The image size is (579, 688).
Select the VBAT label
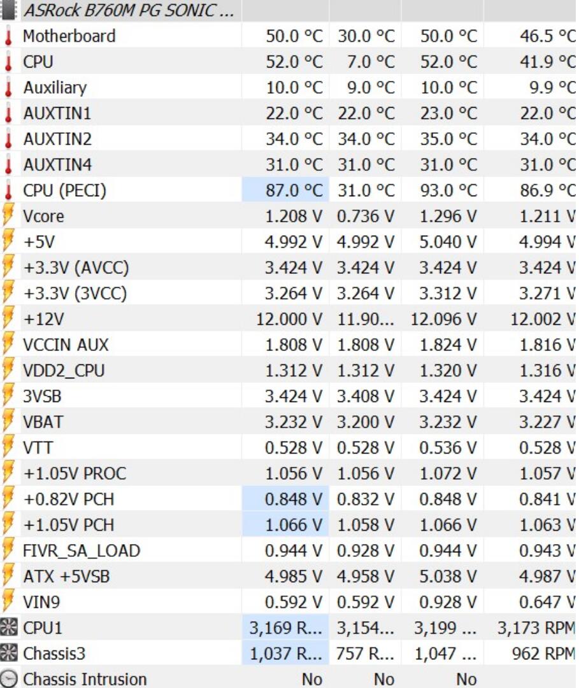coord(43,422)
